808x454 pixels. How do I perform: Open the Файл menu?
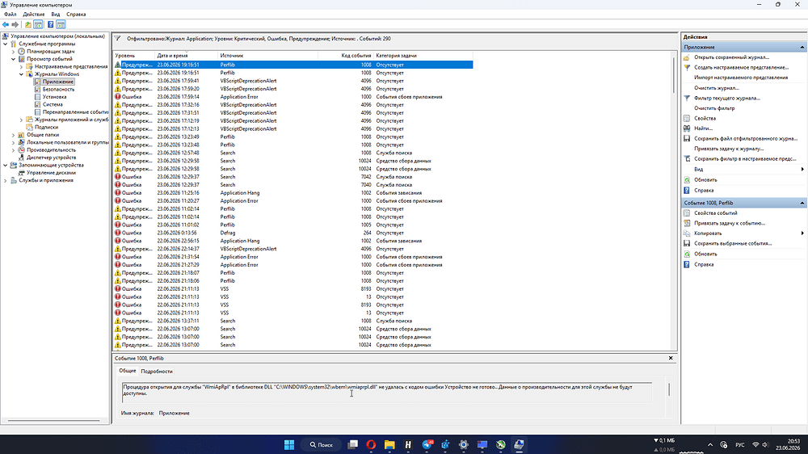point(10,15)
